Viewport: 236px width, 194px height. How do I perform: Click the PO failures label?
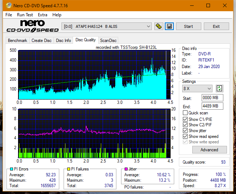[x=134, y=187]
